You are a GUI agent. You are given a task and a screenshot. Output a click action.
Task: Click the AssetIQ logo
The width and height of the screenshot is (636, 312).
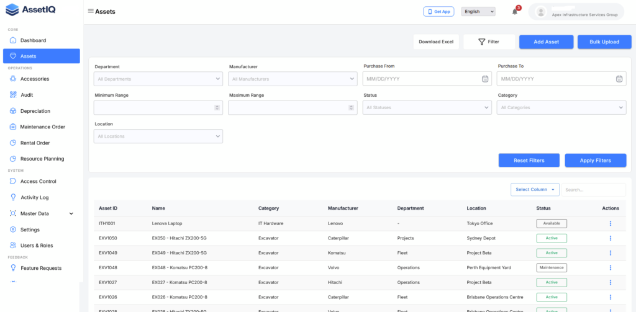coord(30,9)
